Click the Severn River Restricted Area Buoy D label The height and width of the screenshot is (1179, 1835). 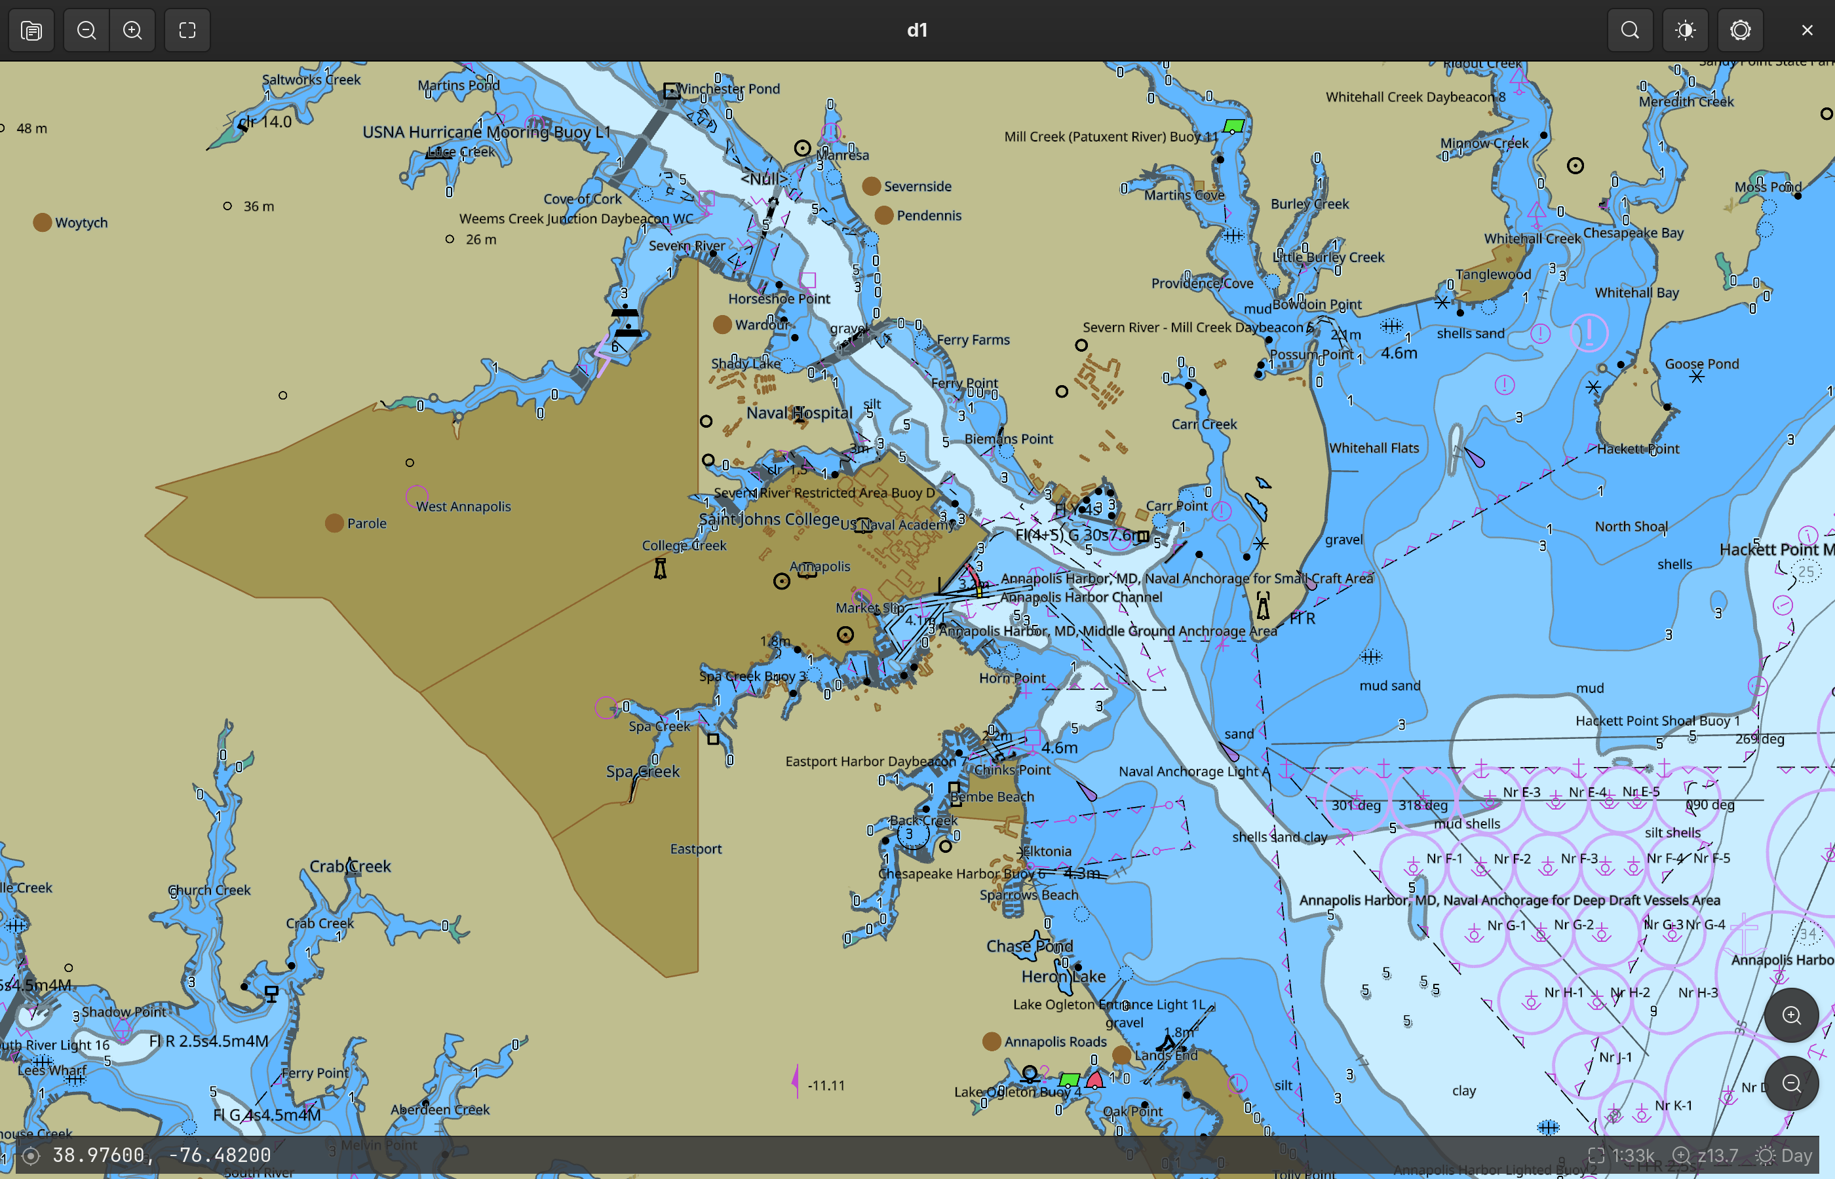(825, 493)
